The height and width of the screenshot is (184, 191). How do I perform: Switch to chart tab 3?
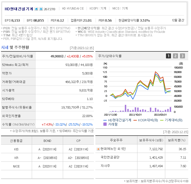coord(182,56)
